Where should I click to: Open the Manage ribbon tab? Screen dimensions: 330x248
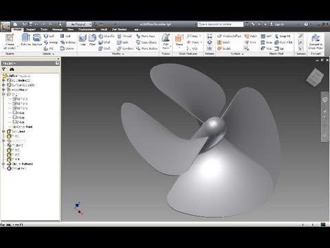pyautogui.click(x=57, y=30)
